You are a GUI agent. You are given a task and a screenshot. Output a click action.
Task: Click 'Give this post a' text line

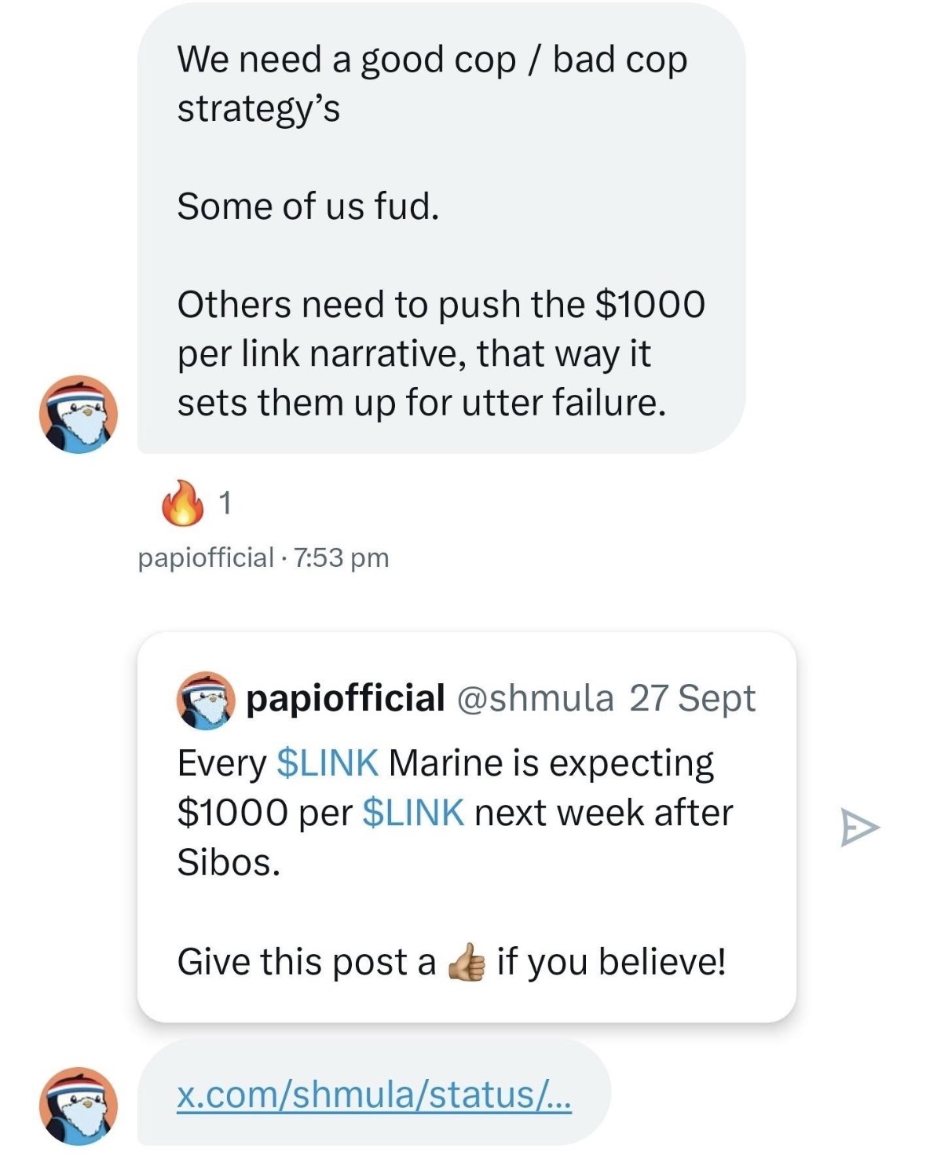pos(306,962)
